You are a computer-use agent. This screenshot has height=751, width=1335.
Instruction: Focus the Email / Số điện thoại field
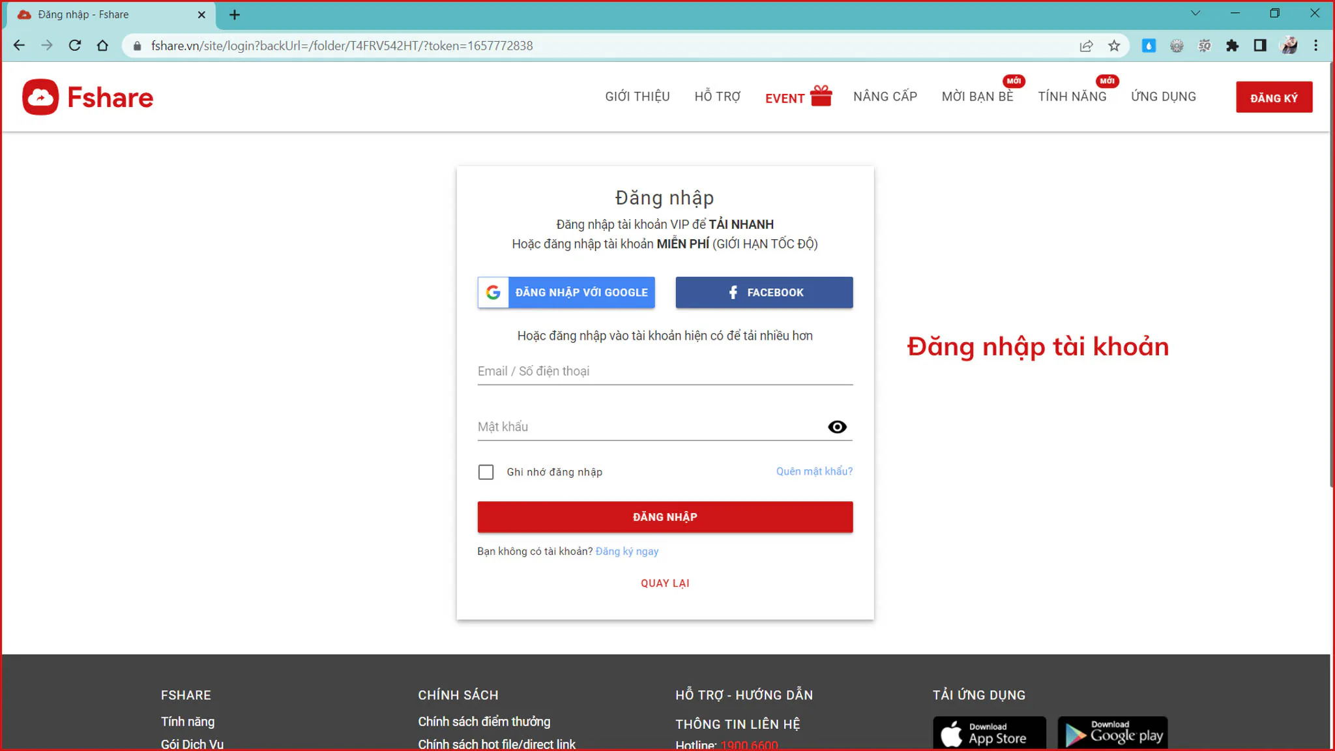click(x=665, y=371)
